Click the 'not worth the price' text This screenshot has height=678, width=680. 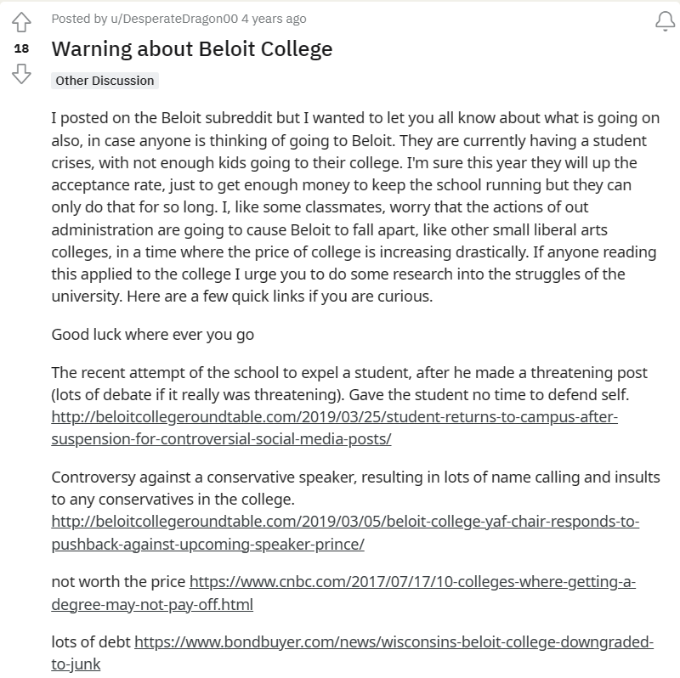(x=118, y=582)
